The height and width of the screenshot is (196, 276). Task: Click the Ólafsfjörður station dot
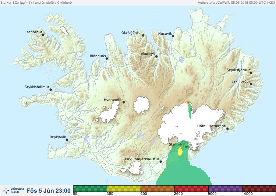(143, 35)
